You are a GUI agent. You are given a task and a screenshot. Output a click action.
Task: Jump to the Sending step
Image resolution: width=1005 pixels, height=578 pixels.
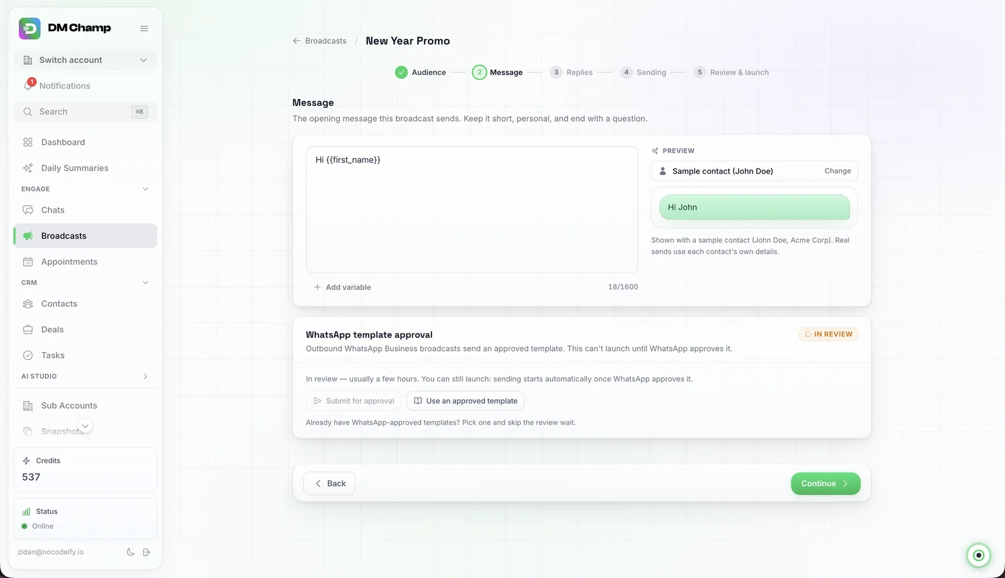coord(643,72)
